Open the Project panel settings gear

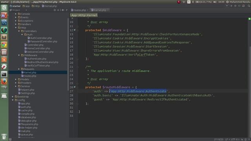coord(63,10)
